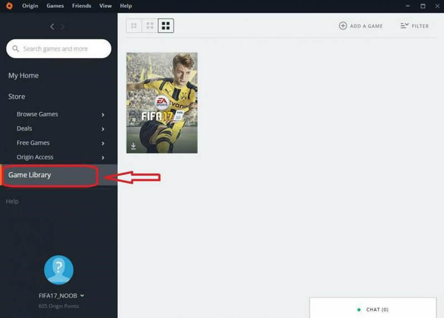
Task: Click FILTER label
Action: 420,26
